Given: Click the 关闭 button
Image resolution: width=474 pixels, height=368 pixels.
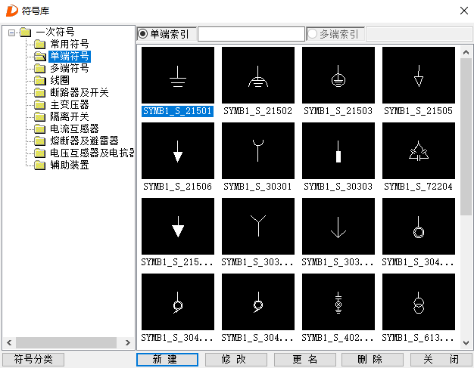Looking at the screenshot, I should pyautogui.click(x=441, y=360).
